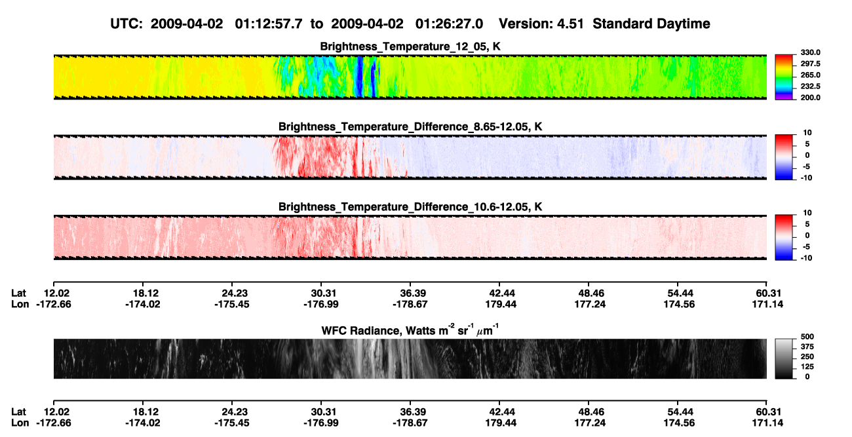Click the 232.5 colorbar label
Image resolution: width=852 pixels, height=437 pixels.
pyautogui.click(x=809, y=86)
